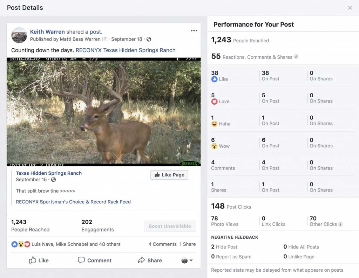
Task: Click the 2 Hide Post feedback entry
Action: pyautogui.click(x=224, y=247)
